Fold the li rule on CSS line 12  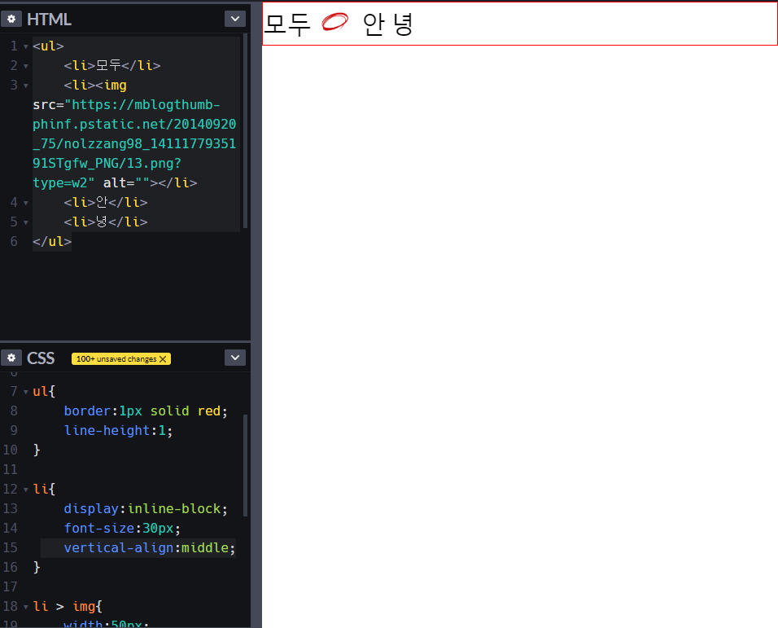[x=26, y=490]
